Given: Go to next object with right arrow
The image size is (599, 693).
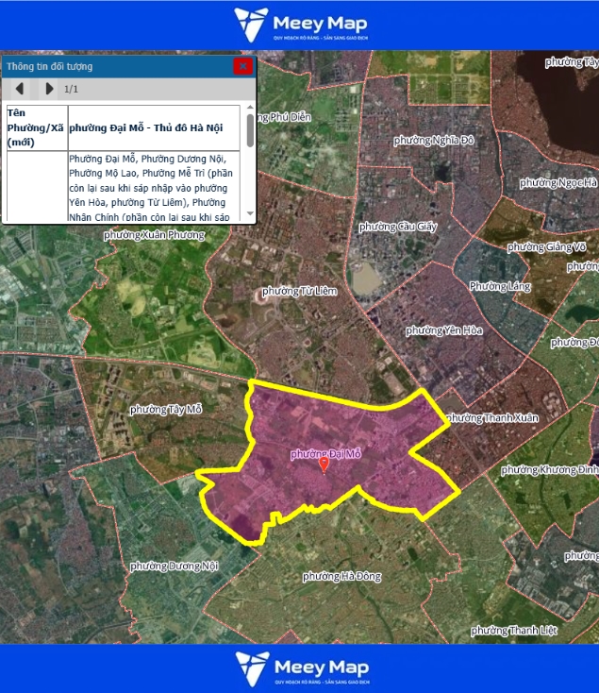Looking at the screenshot, I should pyautogui.click(x=49, y=89).
